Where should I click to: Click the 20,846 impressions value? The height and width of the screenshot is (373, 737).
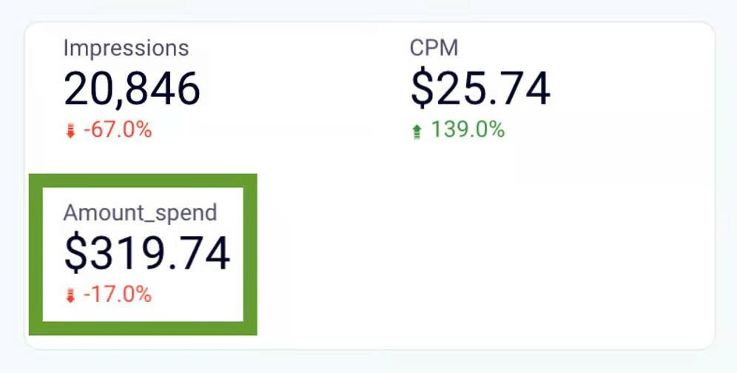(x=132, y=89)
